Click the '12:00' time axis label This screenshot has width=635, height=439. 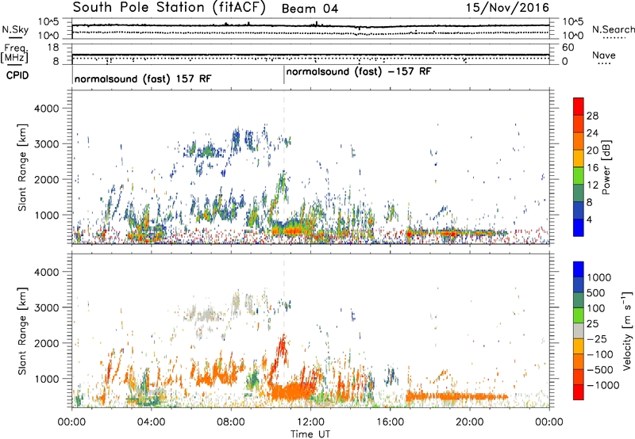coord(310,422)
